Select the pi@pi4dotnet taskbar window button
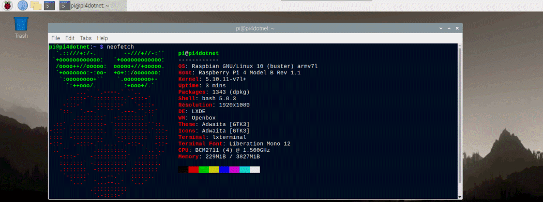543x202 pixels. (93, 5)
